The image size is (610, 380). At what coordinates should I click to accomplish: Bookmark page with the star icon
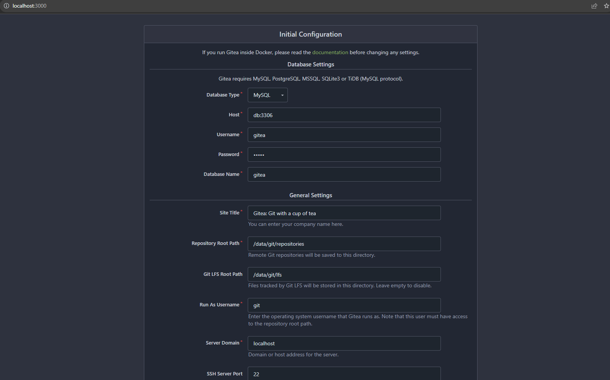pyautogui.click(x=606, y=6)
